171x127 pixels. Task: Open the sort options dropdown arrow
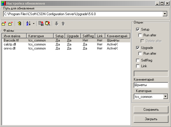tap(34, 23)
